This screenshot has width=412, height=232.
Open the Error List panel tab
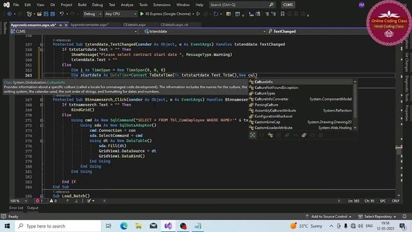point(16,208)
